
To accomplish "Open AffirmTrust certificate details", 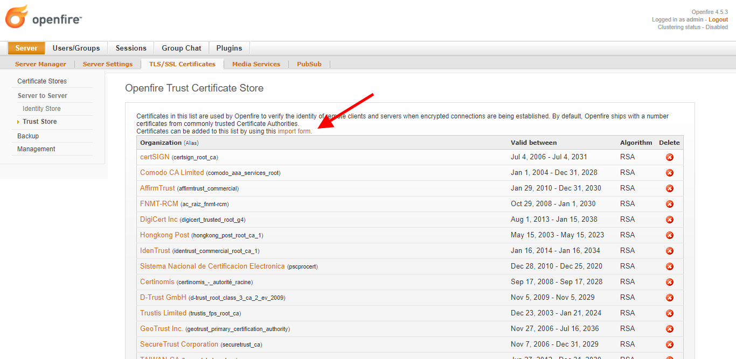I will point(157,188).
